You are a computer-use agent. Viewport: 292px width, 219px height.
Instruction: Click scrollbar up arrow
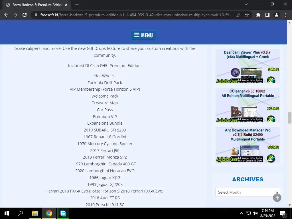tap(289, 23)
